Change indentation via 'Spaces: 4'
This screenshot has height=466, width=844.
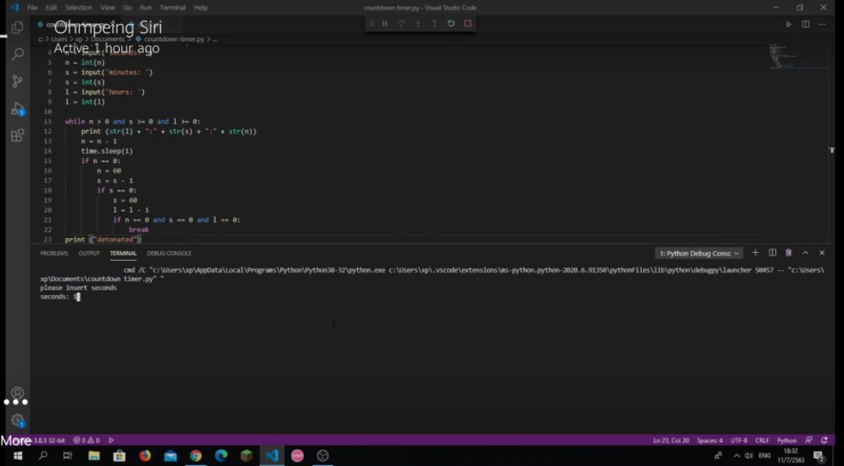[x=710, y=440]
